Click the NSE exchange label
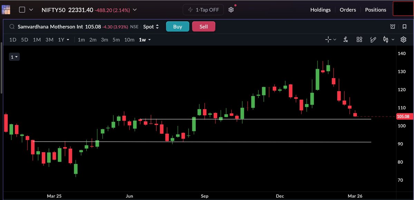Viewport: 414px width, 200px height. coord(134,27)
